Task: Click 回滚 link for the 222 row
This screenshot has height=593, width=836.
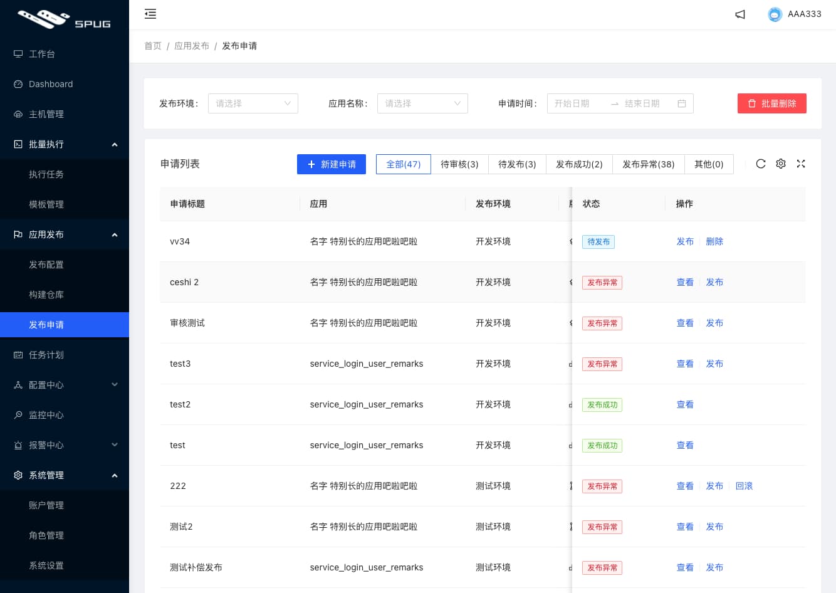Action: pyautogui.click(x=744, y=486)
